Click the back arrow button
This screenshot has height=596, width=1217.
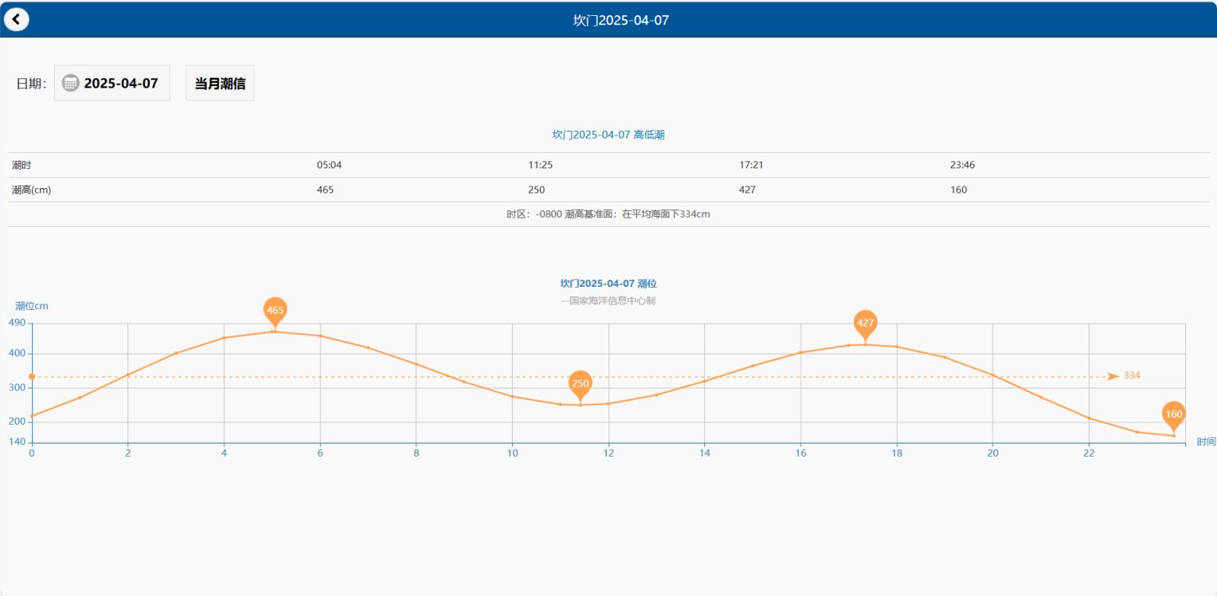(x=16, y=19)
